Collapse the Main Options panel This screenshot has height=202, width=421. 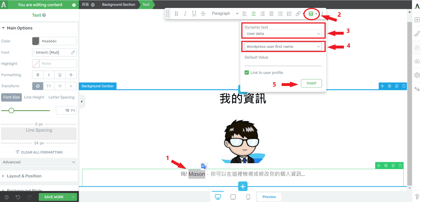point(39,28)
